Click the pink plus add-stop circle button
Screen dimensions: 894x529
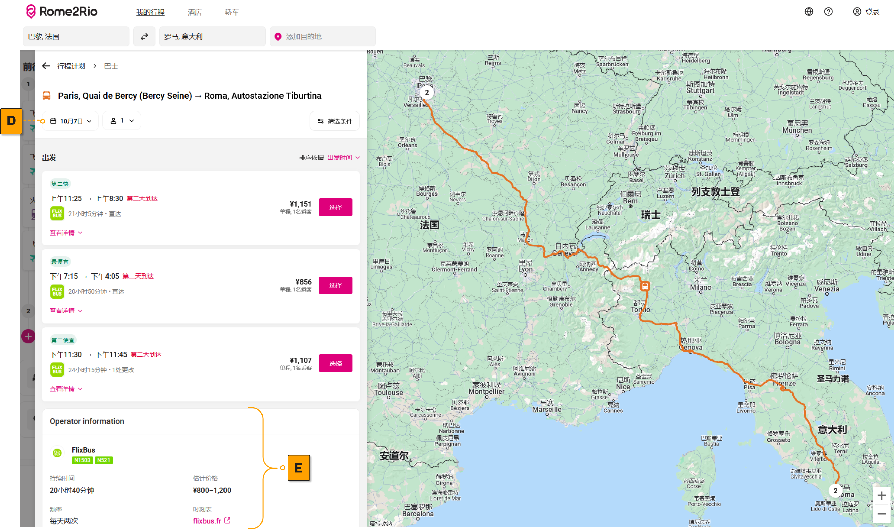[x=28, y=336]
